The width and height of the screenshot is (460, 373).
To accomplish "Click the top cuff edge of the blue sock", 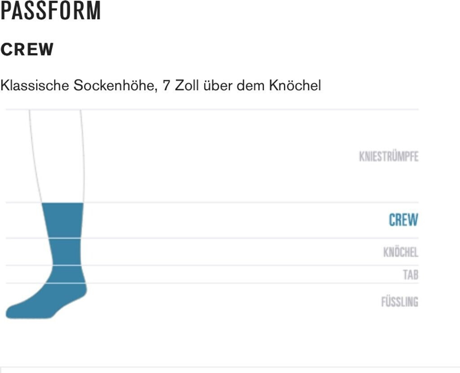I will click(x=62, y=204).
